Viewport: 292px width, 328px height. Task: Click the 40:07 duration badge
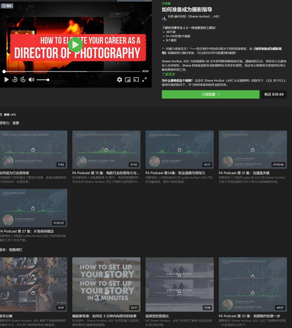[x=280, y=308]
